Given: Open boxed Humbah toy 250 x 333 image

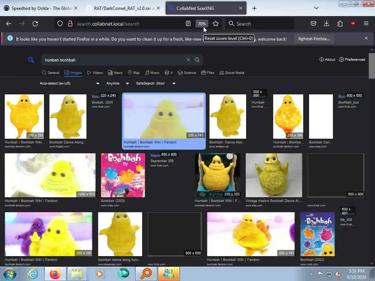Looking at the screenshot, I should pyautogui.click(x=218, y=175).
